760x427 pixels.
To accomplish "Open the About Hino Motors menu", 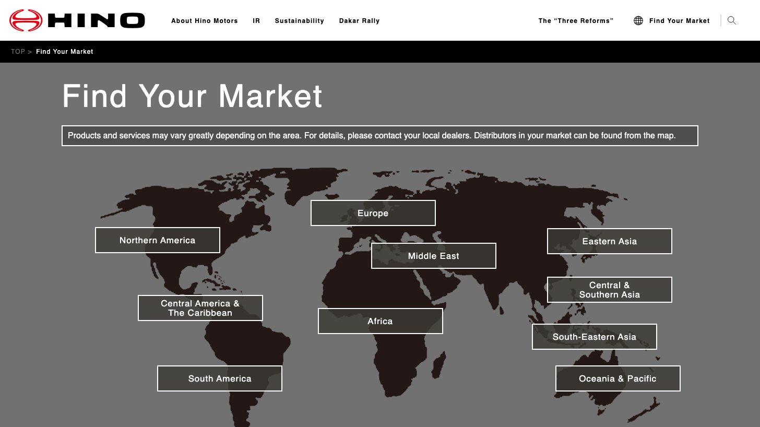I will pyautogui.click(x=205, y=21).
